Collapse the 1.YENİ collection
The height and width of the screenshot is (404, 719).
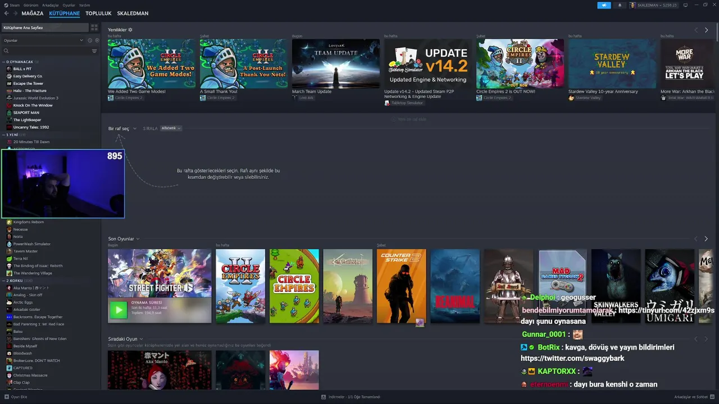[3, 135]
